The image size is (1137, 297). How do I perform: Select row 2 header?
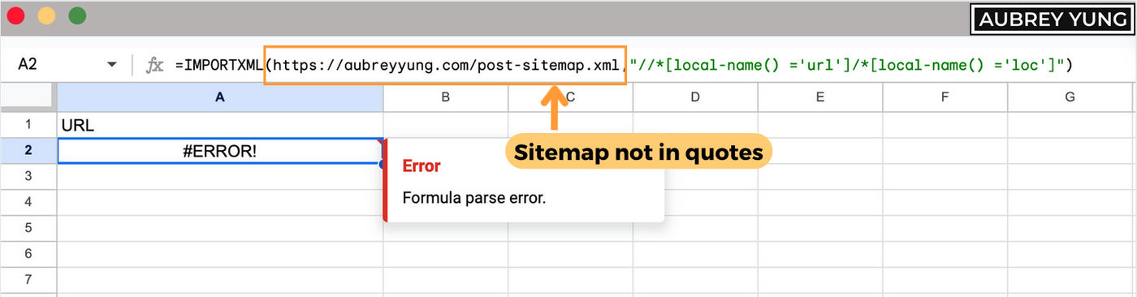coord(28,151)
